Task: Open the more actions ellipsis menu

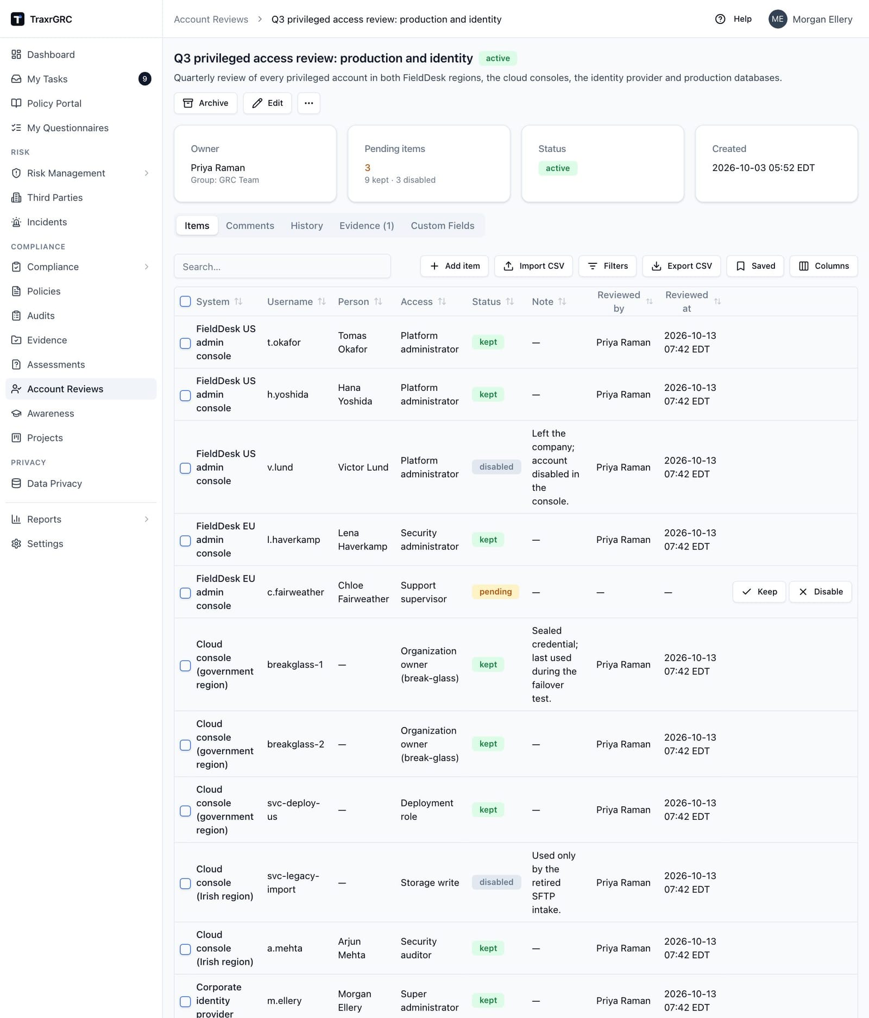Action: click(x=308, y=103)
